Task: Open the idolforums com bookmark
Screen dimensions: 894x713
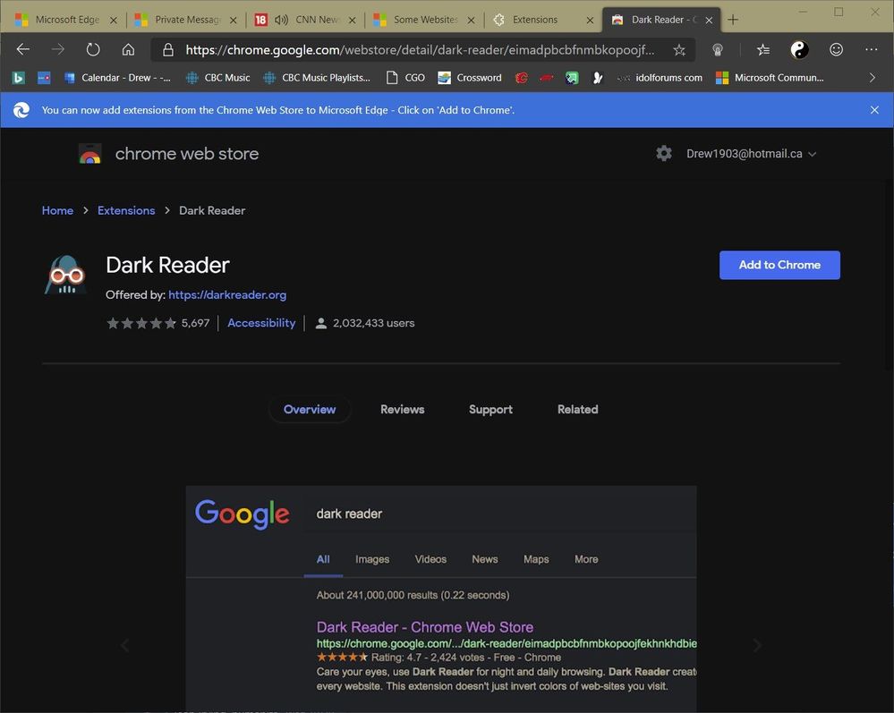Action: click(x=660, y=78)
